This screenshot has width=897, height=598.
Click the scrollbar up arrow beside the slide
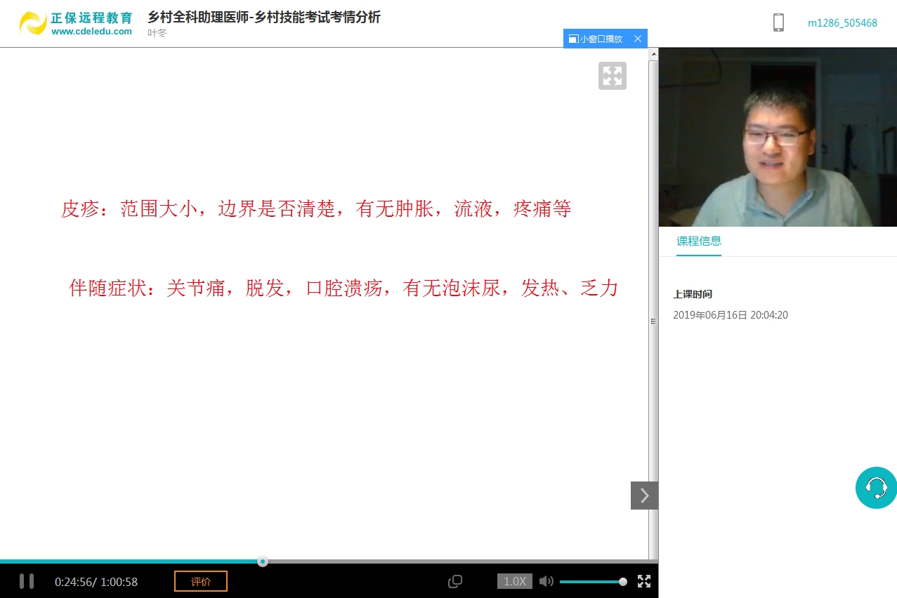pos(653,54)
